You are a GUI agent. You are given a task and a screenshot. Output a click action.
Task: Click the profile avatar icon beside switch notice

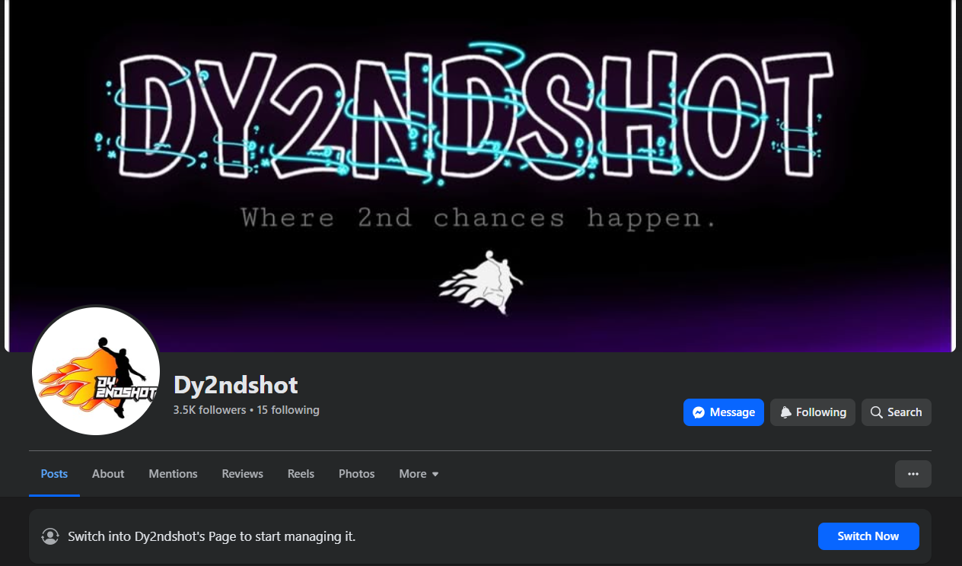click(x=50, y=536)
